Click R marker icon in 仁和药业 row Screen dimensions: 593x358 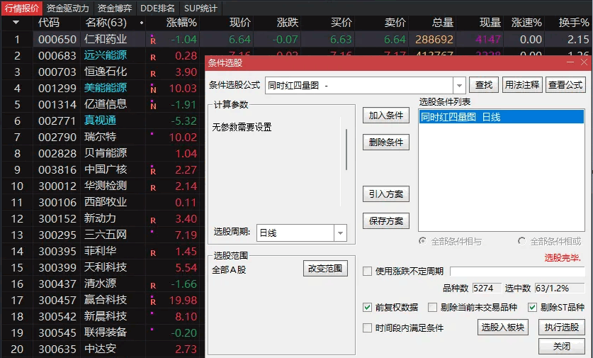click(153, 40)
